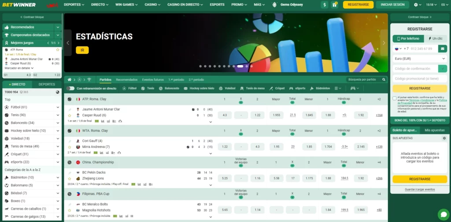Open the live chat bubble

(444, 215)
